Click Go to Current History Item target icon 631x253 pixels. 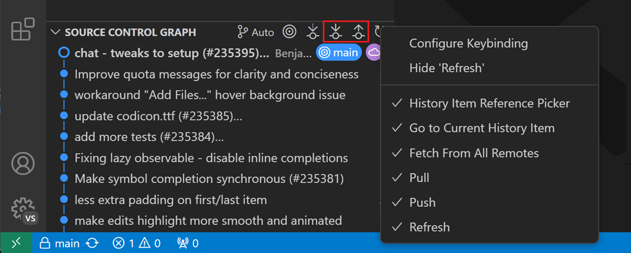tap(289, 32)
